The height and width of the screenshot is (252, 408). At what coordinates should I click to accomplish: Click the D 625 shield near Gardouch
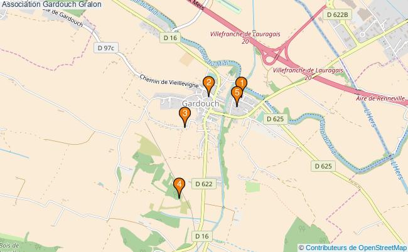click(276, 119)
